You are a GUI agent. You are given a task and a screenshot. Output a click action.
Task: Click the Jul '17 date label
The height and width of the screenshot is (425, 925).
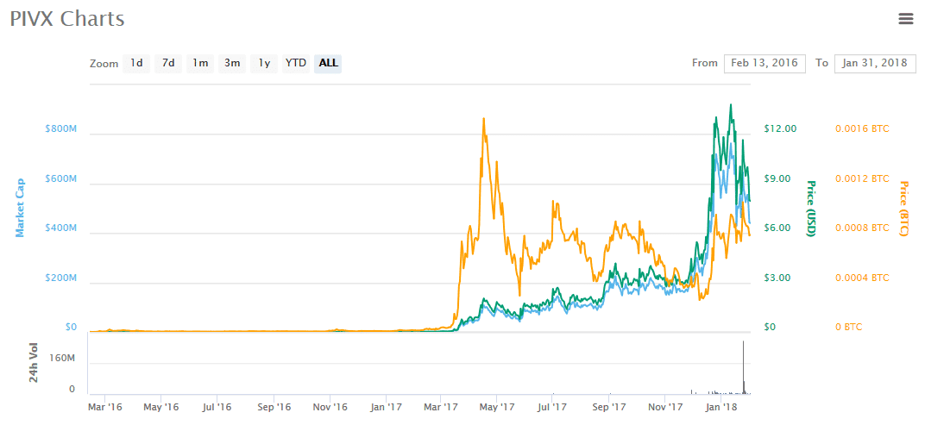click(x=553, y=407)
